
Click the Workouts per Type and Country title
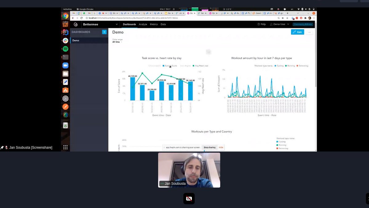212,131
